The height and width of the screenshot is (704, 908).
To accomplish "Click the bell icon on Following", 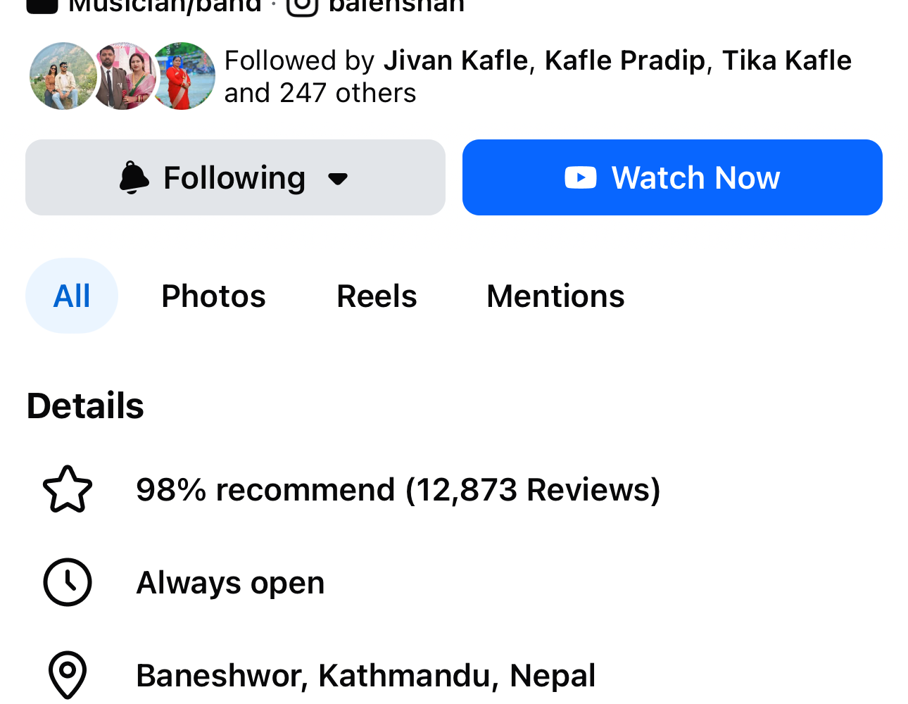I will click(x=134, y=177).
